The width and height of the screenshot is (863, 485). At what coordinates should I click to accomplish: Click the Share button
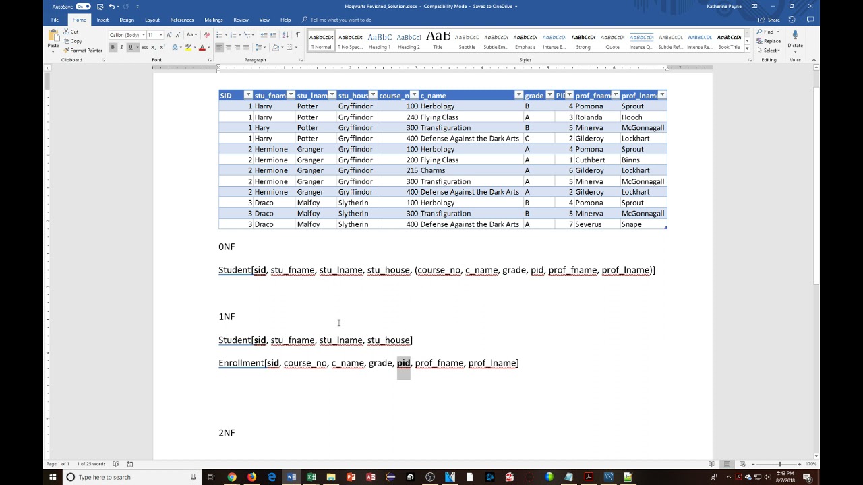click(770, 20)
